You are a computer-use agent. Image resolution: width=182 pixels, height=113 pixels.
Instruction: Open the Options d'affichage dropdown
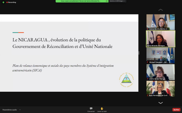[117, 1]
